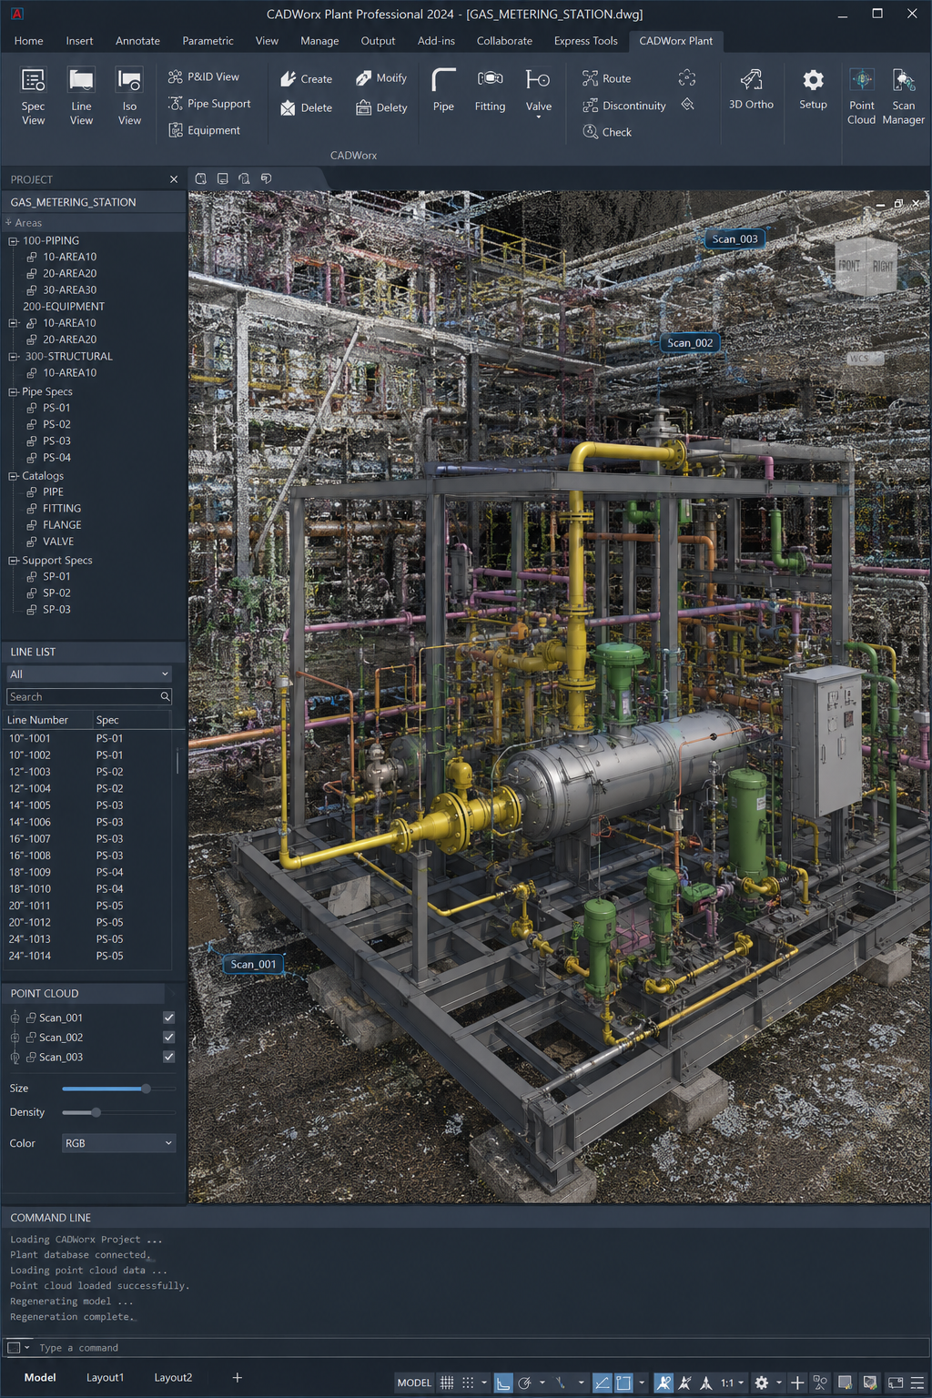Viewport: 932px width, 1398px height.
Task: Generate 3D Ortho drawing
Action: point(751,91)
